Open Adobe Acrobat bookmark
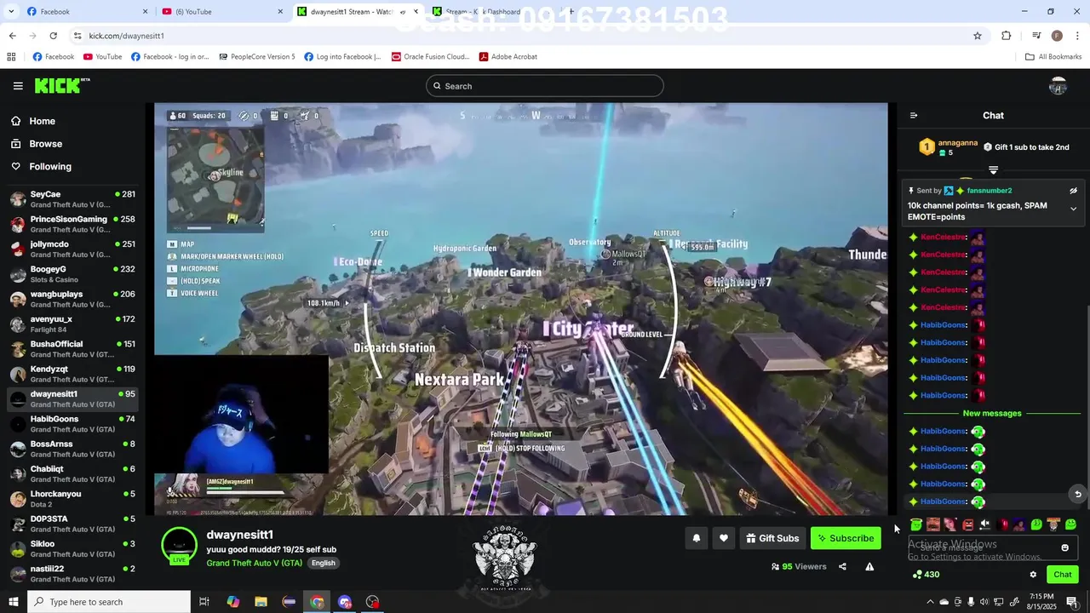 [x=508, y=57]
